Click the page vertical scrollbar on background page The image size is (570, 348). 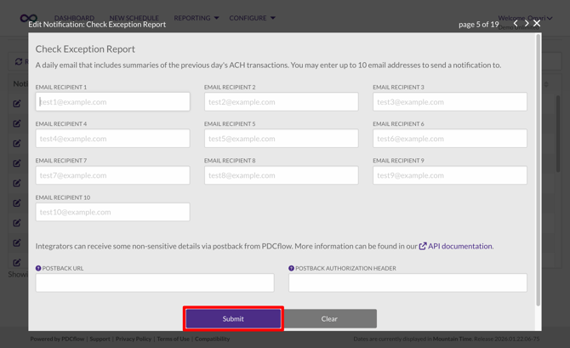tap(558, 134)
